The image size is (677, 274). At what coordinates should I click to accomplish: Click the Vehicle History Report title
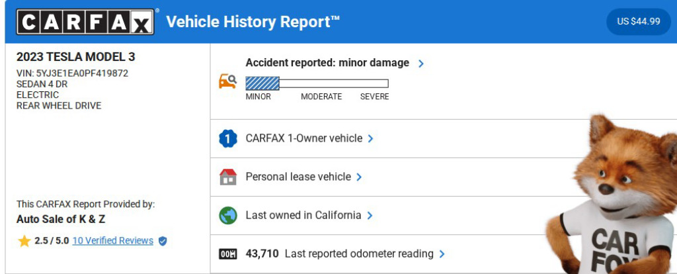click(x=253, y=22)
